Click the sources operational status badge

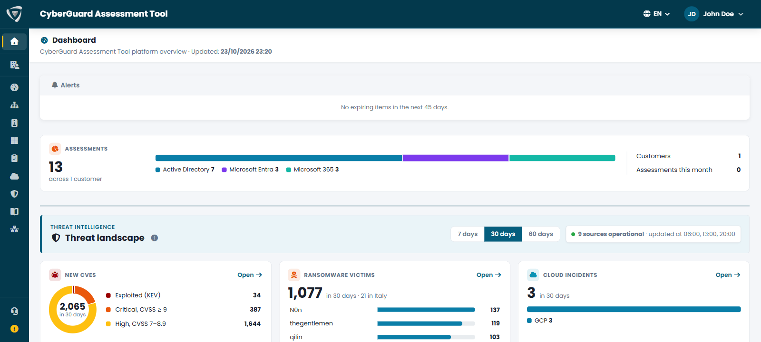click(x=653, y=234)
